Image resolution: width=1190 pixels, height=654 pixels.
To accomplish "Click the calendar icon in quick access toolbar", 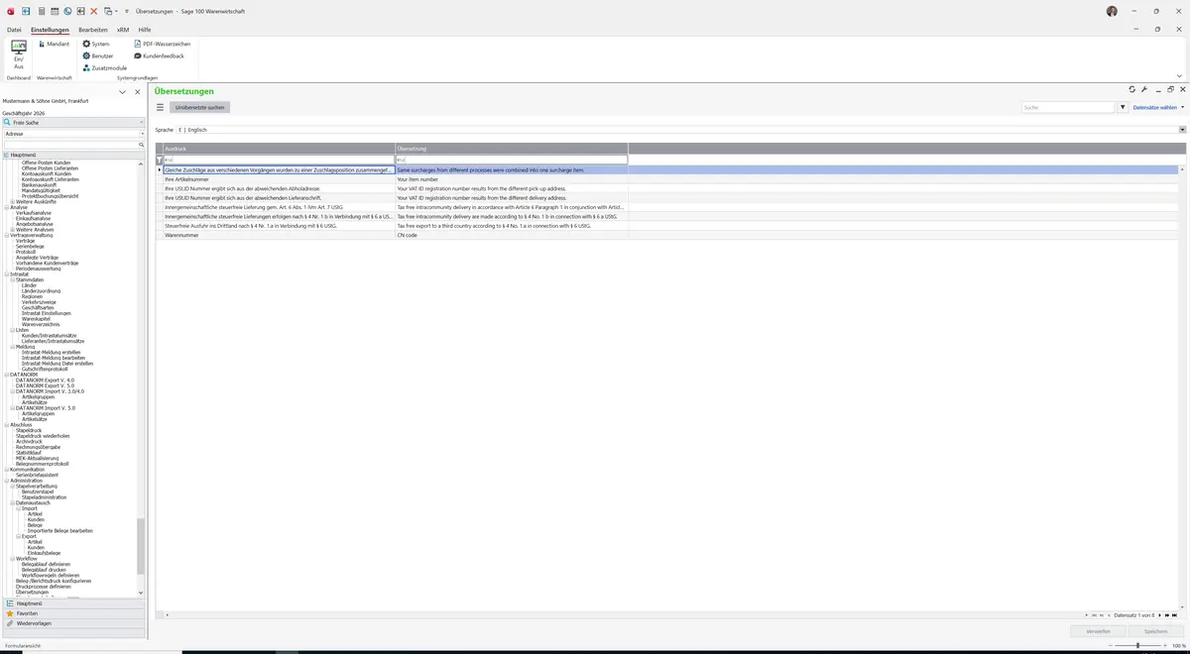I will 55,11.
